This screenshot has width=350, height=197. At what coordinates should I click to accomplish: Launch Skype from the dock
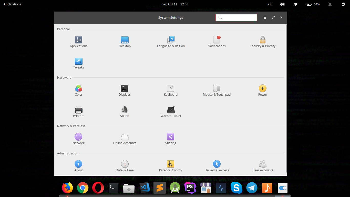click(x=236, y=188)
